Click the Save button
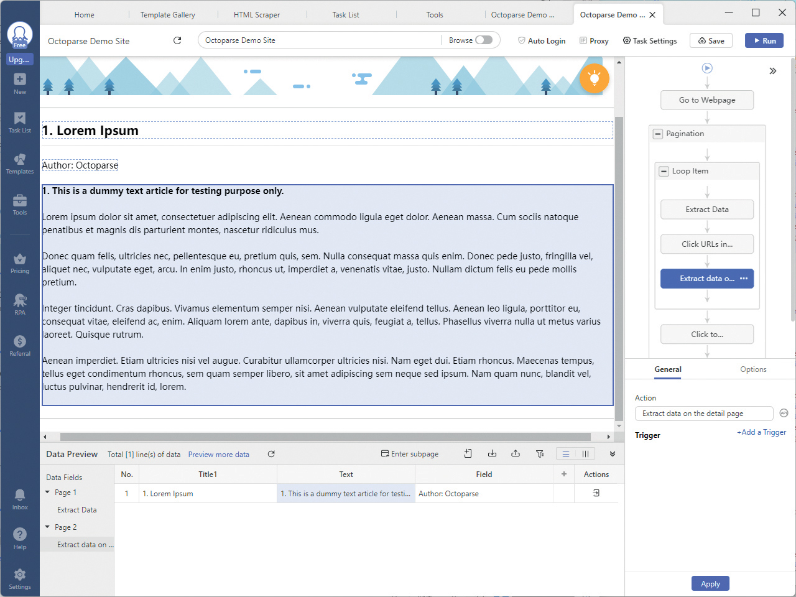 tap(711, 40)
